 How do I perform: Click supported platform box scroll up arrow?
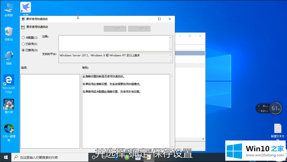tap(171, 55)
